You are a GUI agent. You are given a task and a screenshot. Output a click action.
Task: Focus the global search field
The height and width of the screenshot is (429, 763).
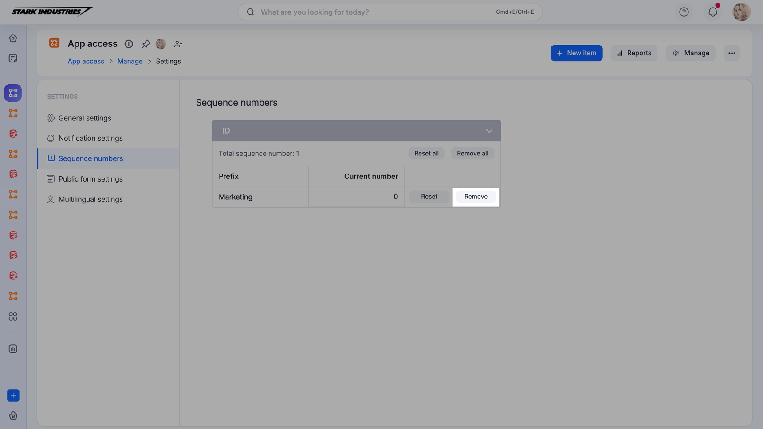point(377,12)
